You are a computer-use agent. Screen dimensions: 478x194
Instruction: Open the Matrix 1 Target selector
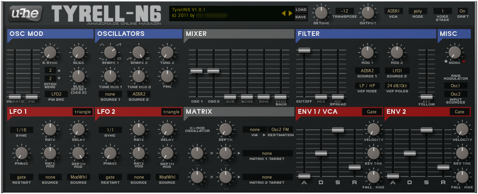[x=267, y=153]
